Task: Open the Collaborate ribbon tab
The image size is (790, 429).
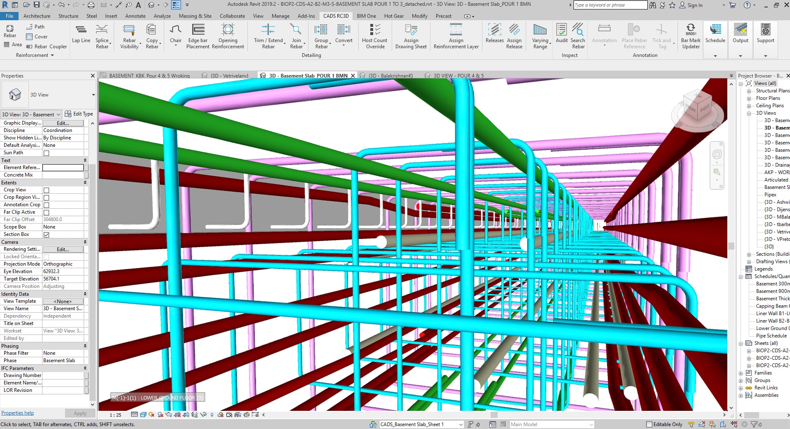Action: [x=232, y=16]
